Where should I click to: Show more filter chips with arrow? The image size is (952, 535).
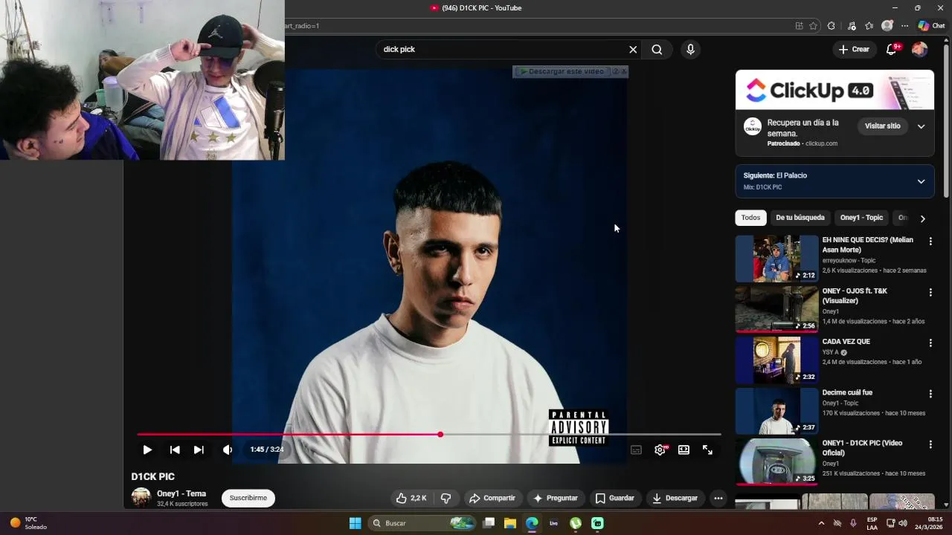click(922, 218)
